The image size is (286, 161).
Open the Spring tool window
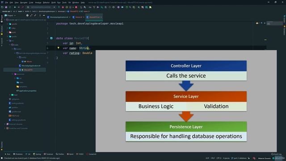tap(37, 154)
